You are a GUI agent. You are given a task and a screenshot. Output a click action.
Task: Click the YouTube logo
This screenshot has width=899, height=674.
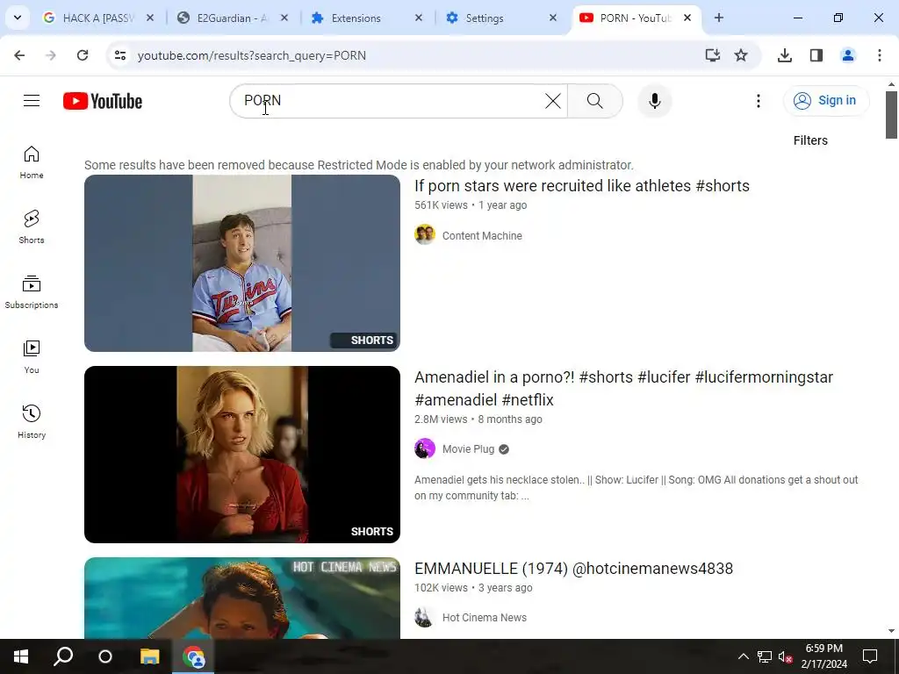pyautogui.click(x=103, y=101)
